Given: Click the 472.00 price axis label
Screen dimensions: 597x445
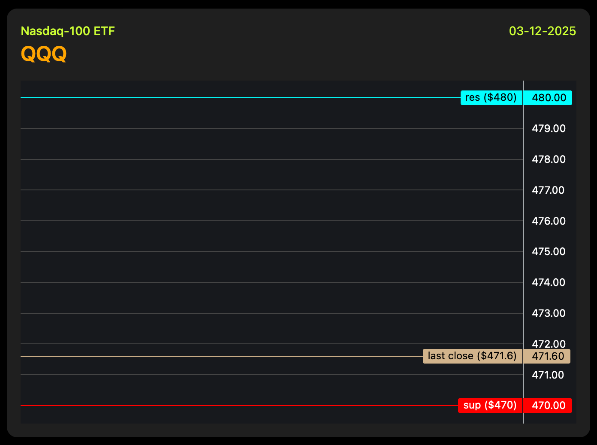Looking at the screenshot, I should pos(549,344).
